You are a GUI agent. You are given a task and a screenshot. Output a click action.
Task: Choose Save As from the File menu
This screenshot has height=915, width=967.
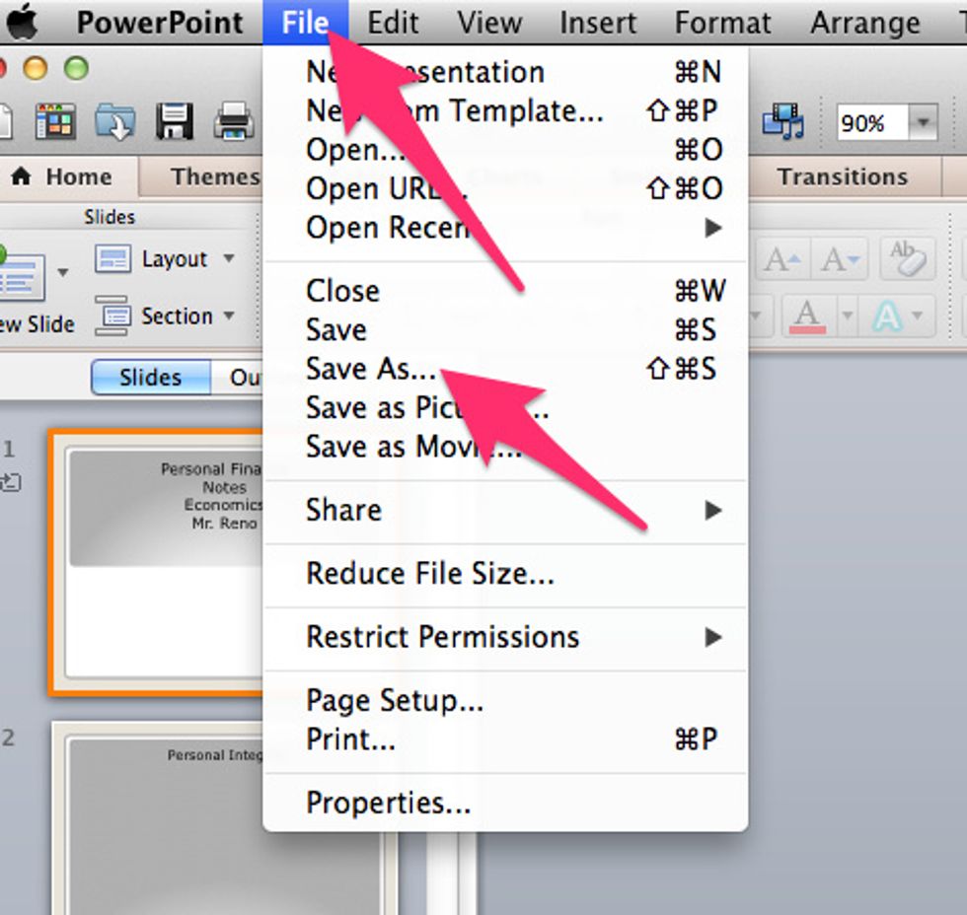pos(370,369)
